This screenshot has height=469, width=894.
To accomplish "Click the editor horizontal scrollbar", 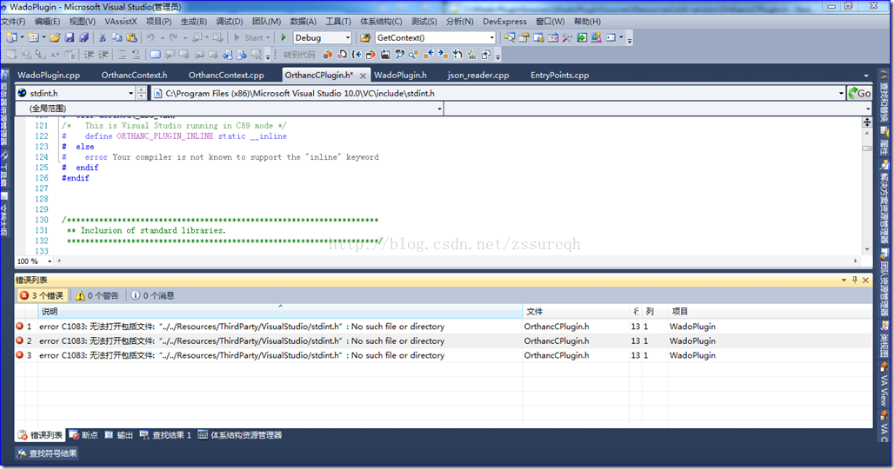I will (x=456, y=261).
